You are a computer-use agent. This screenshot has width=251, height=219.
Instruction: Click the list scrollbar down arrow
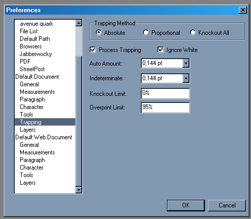[78, 190]
